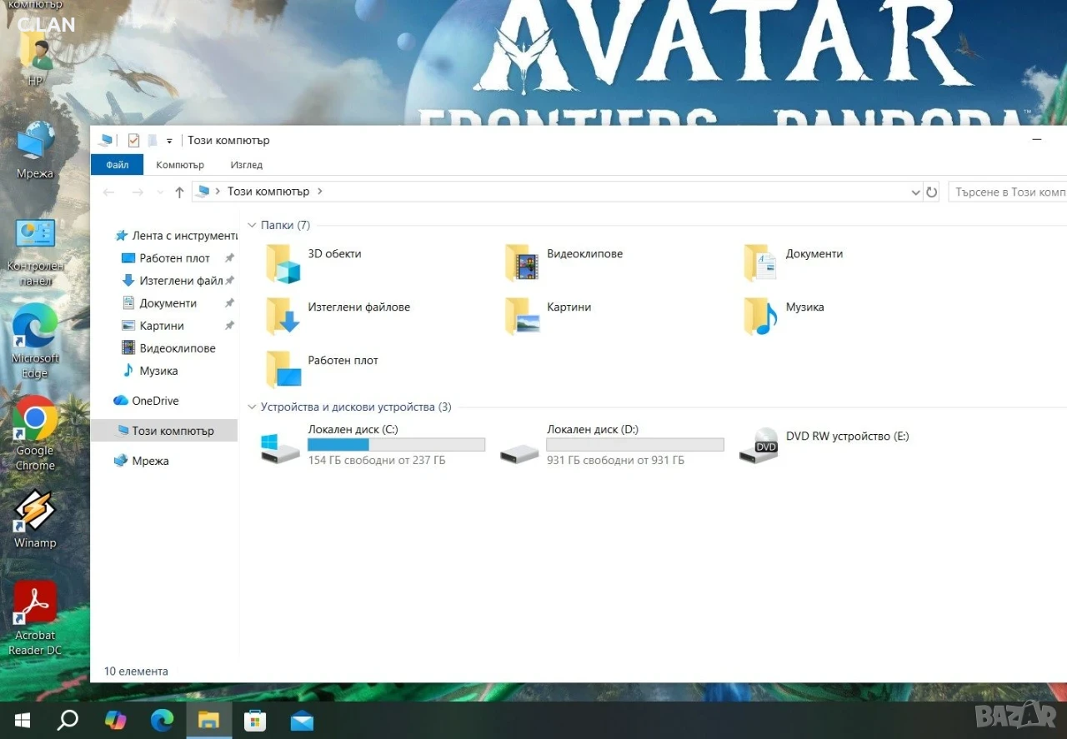Open the 3D обекти folder
Viewport: 1067px width, 739px height.
(313, 262)
